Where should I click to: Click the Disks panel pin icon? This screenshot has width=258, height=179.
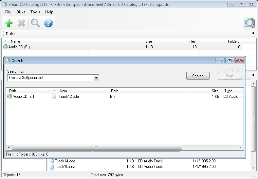(253, 34)
